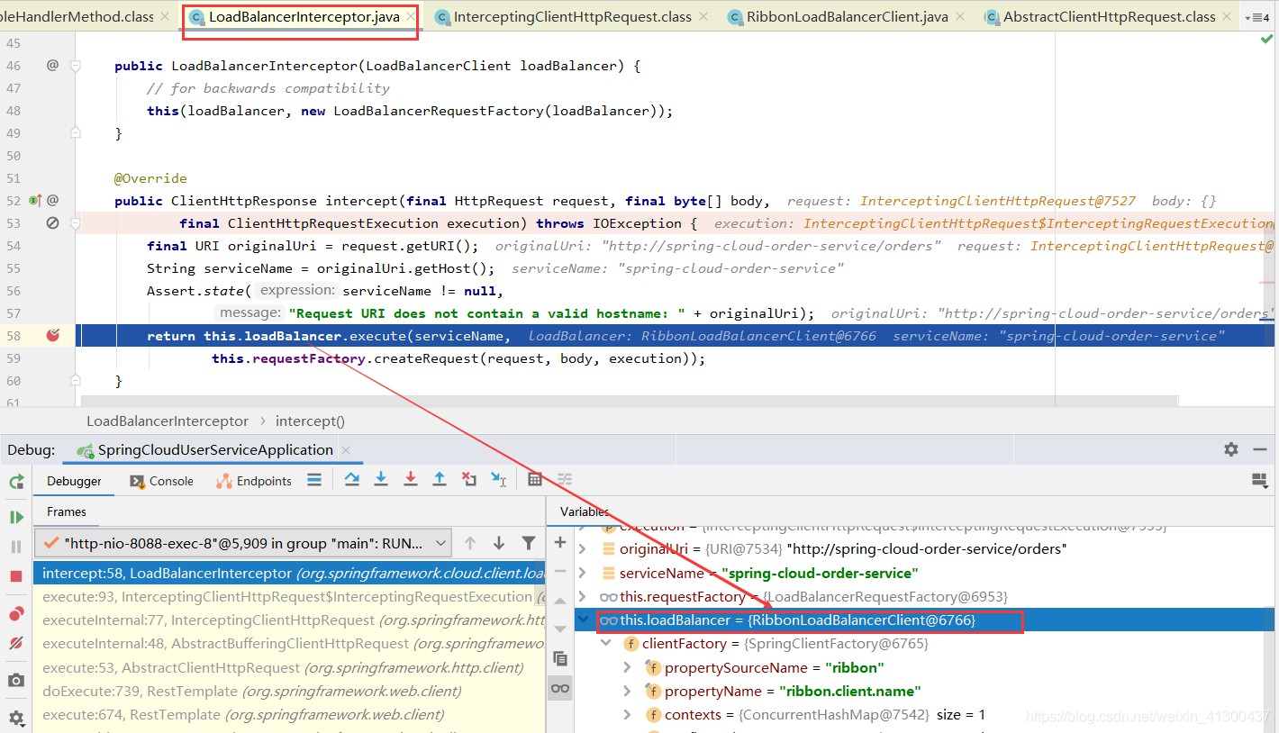Step into the method call
The image size is (1279, 733).
coord(381,479)
